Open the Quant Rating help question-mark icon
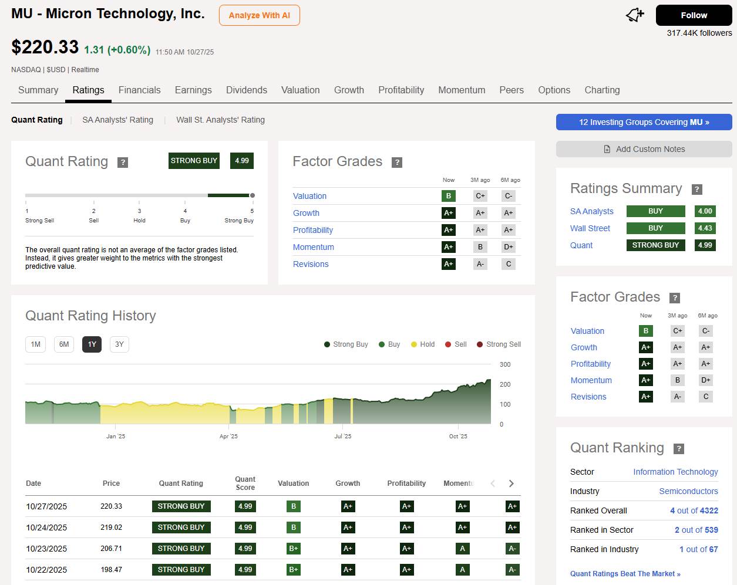The image size is (737, 585). click(123, 163)
